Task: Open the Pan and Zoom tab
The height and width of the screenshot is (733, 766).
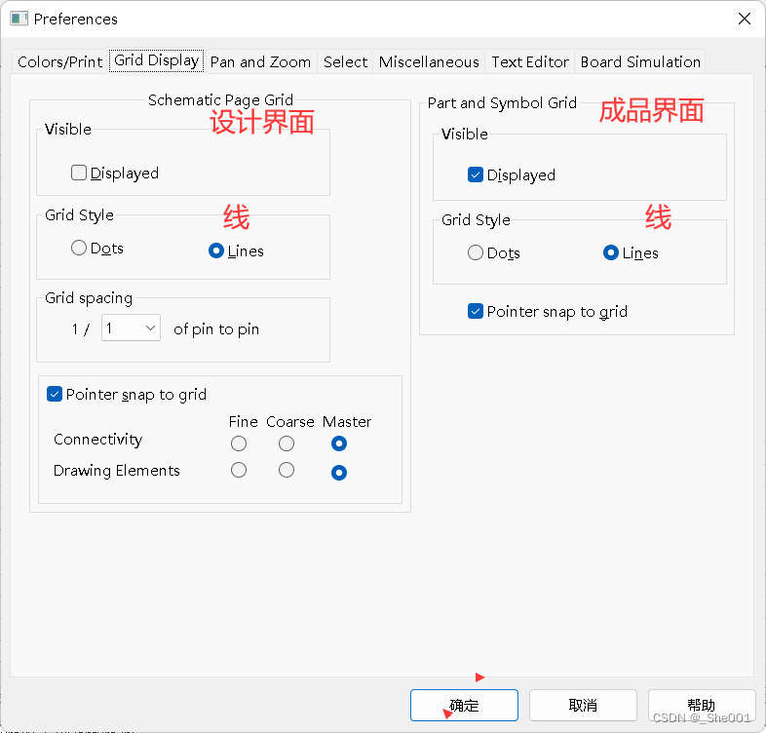Action: tap(260, 61)
